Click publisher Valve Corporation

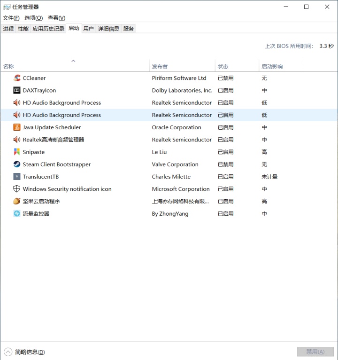175,164
